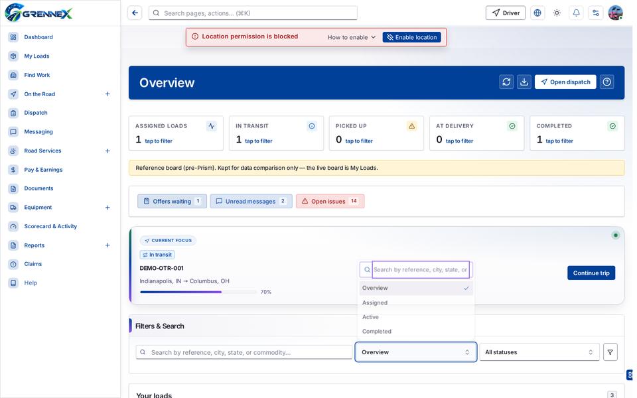This screenshot has width=637, height=398.
Task: Click the Road Services icon
Action: click(x=13, y=151)
